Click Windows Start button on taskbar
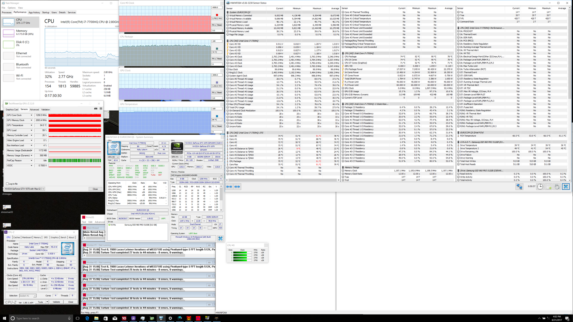Screen dimensions: 573x322 pos(4,318)
